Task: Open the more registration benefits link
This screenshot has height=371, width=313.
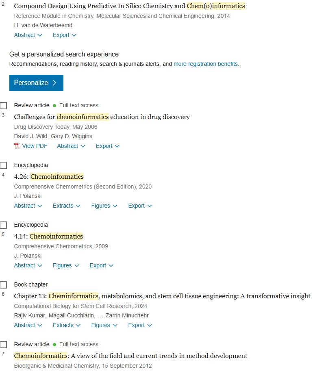Action: (206, 64)
